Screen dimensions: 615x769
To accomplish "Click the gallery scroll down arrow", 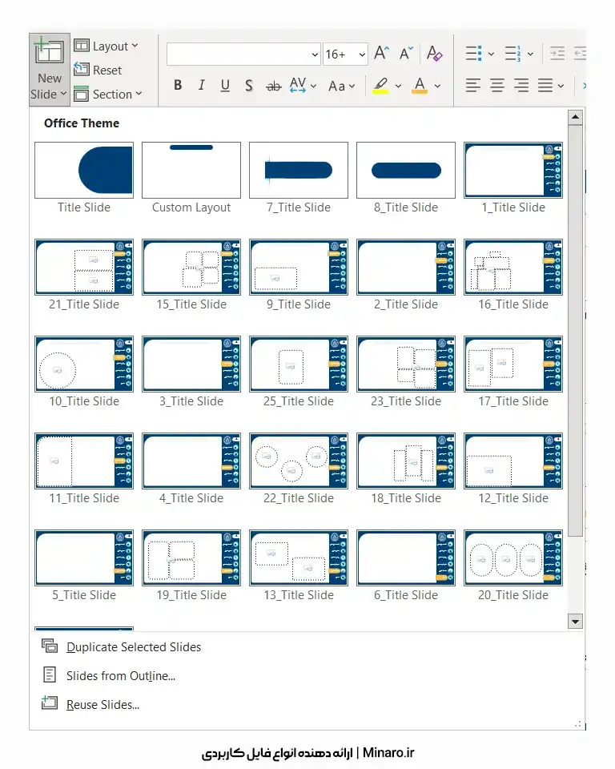I will click(x=574, y=622).
